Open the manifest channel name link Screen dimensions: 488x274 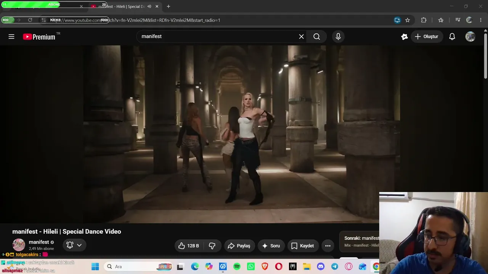[39, 242]
